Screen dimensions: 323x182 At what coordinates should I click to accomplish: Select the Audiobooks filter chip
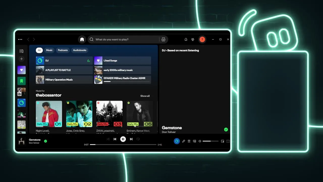click(80, 50)
